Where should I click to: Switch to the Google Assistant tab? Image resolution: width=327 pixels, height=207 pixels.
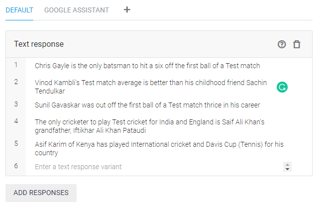[77, 10]
